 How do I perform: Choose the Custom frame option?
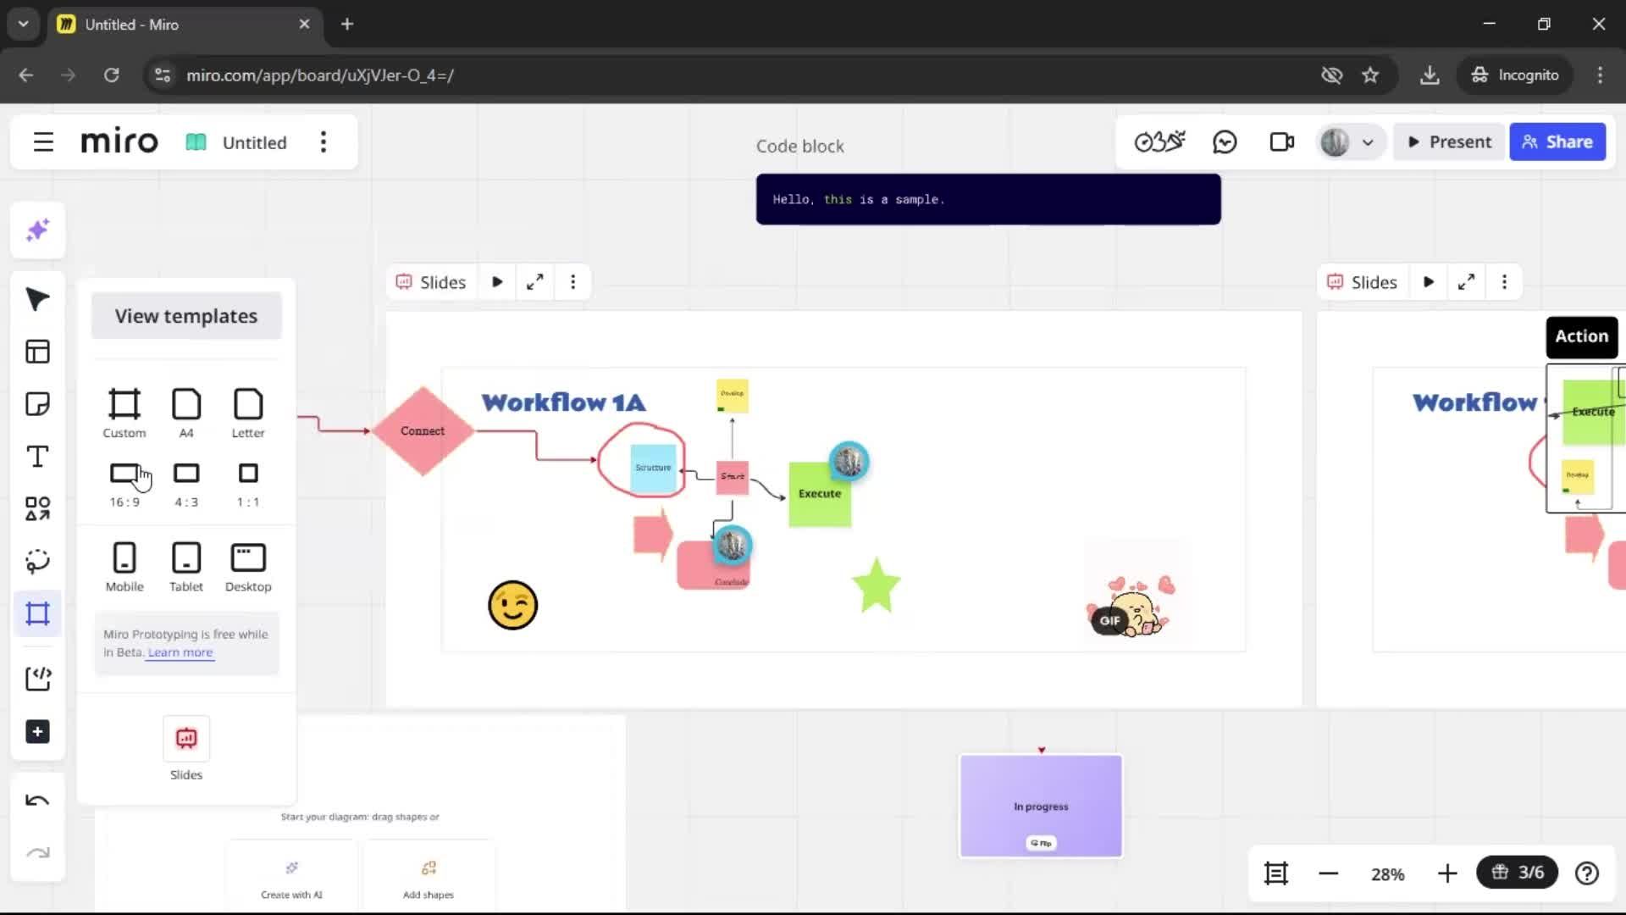pyautogui.click(x=124, y=413)
